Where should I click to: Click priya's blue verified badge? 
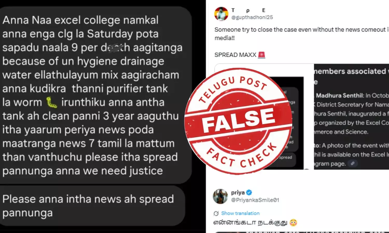(x=249, y=193)
